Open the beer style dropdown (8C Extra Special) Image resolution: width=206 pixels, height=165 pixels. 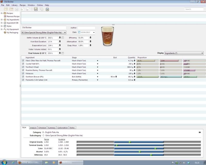point(44,32)
